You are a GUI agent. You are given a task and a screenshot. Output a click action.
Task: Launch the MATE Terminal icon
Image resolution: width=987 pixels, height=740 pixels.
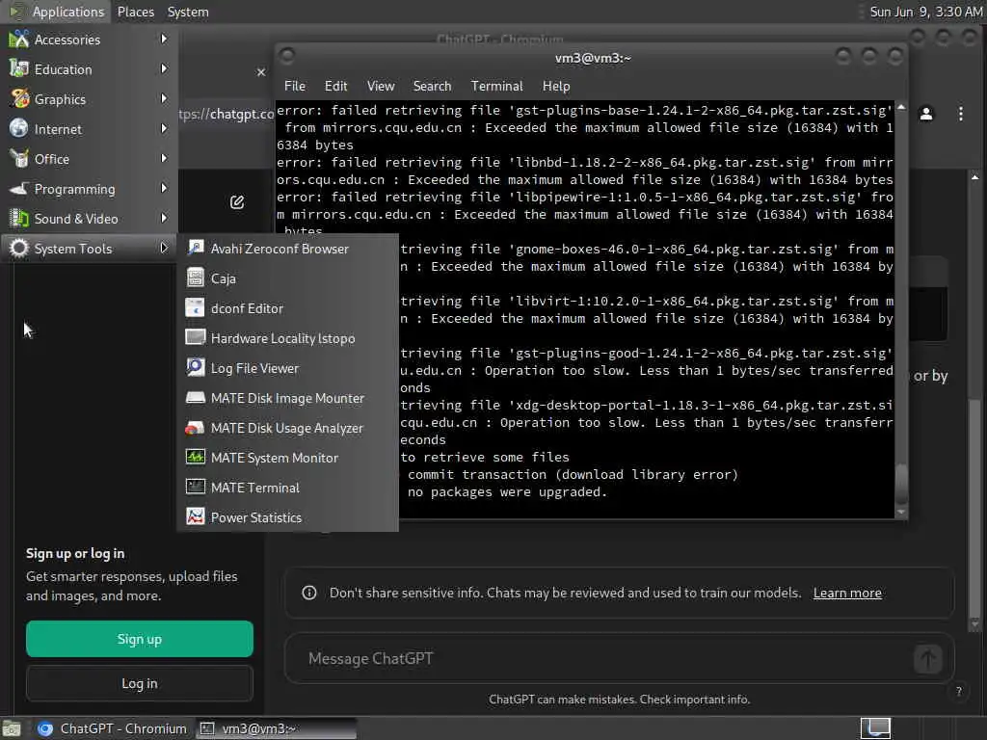[196, 488]
